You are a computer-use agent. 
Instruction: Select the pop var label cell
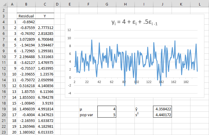pyautogui.click(x=88, y=115)
